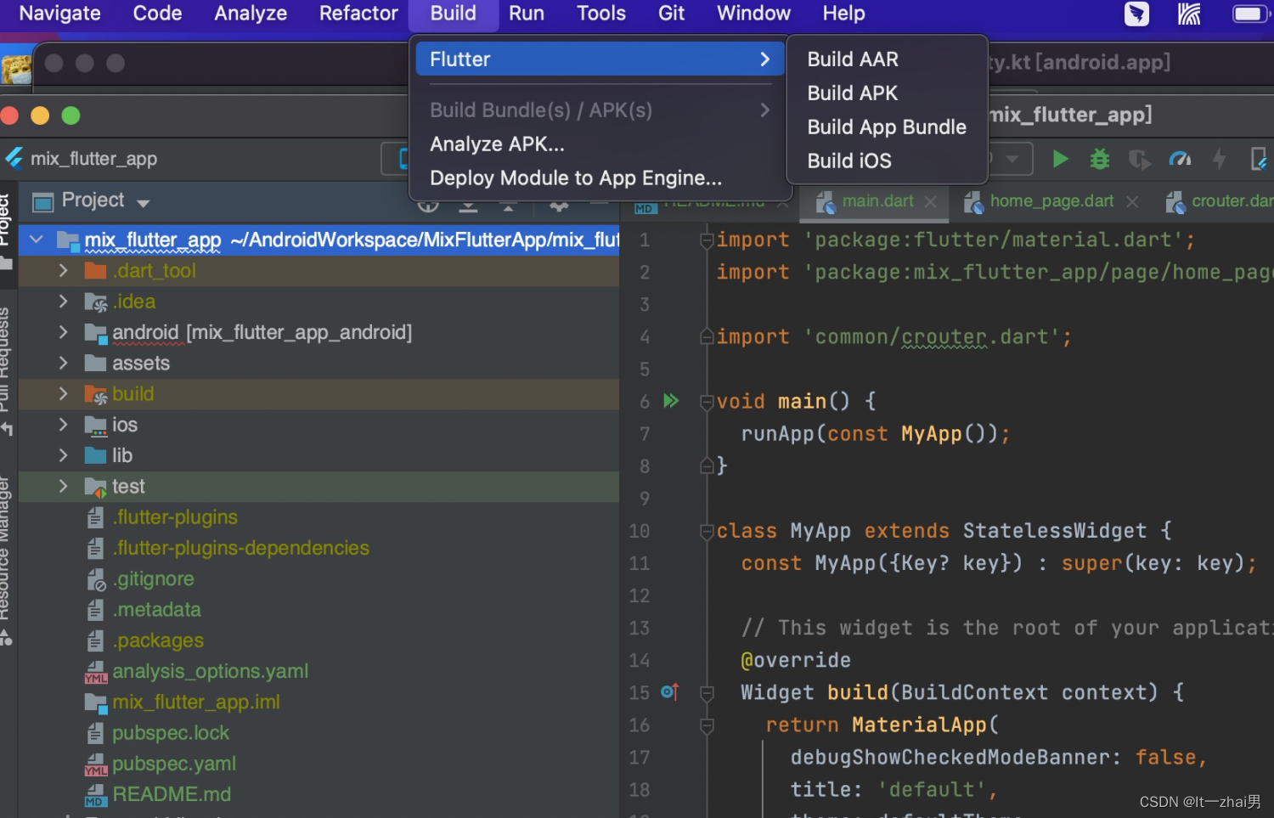Viewport: 1274px width, 818px height.
Task: Open the Analyze menu
Action: [x=251, y=14]
